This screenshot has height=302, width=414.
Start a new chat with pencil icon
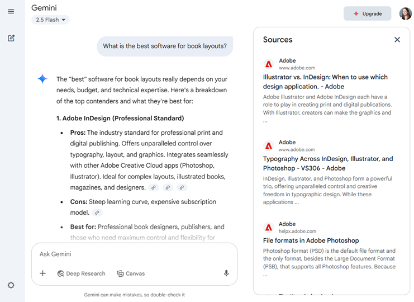click(11, 38)
